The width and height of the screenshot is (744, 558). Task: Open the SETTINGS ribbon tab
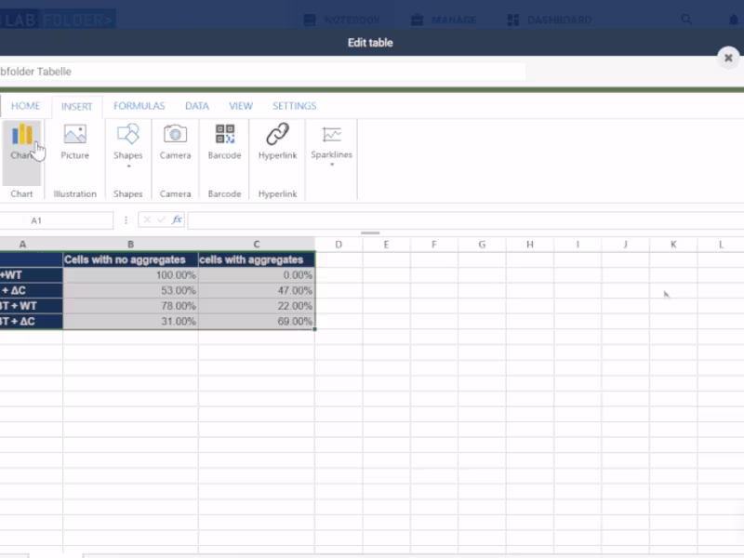pos(294,106)
